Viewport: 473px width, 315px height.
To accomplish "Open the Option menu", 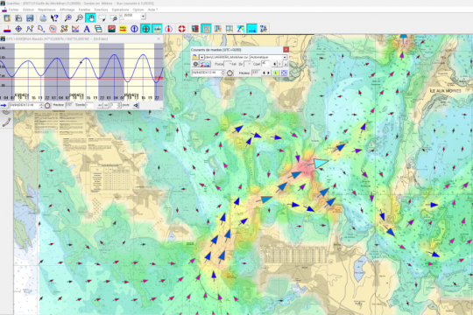I will coord(138,10).
